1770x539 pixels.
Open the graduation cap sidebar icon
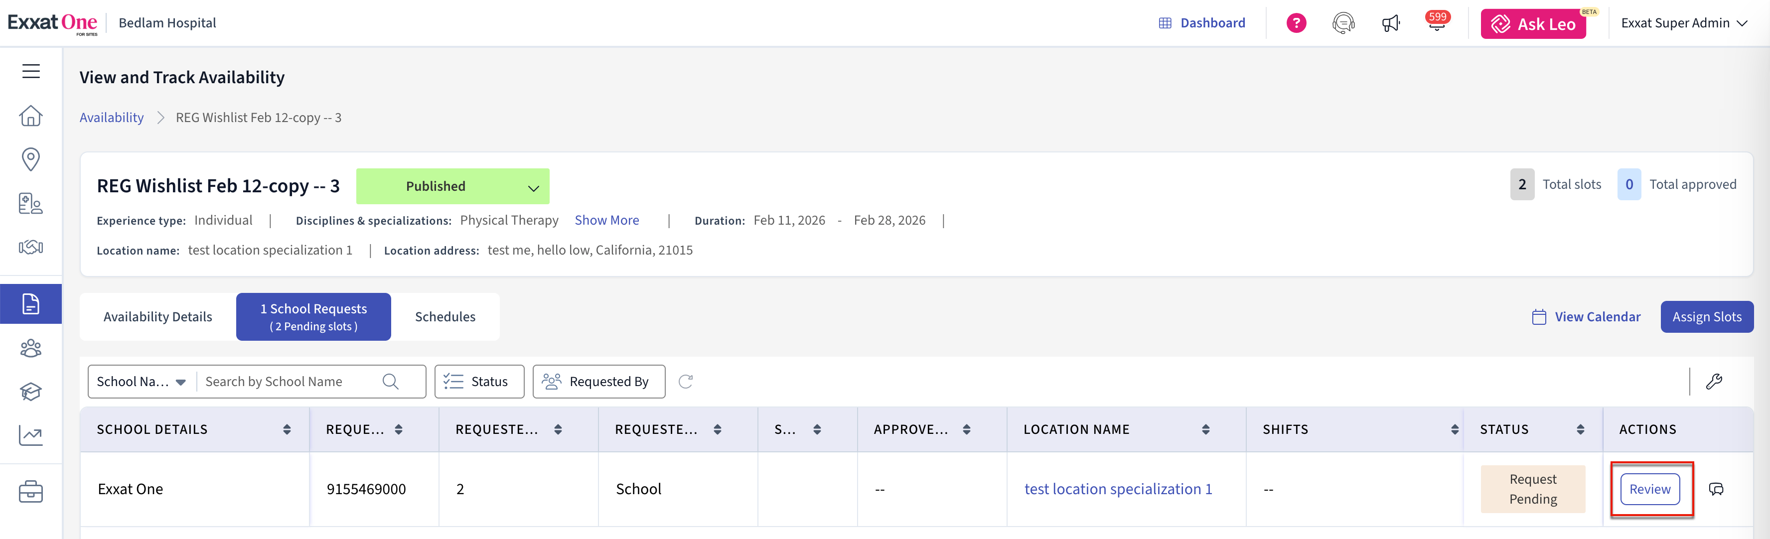pyautogui.click(x=31, y=392)
